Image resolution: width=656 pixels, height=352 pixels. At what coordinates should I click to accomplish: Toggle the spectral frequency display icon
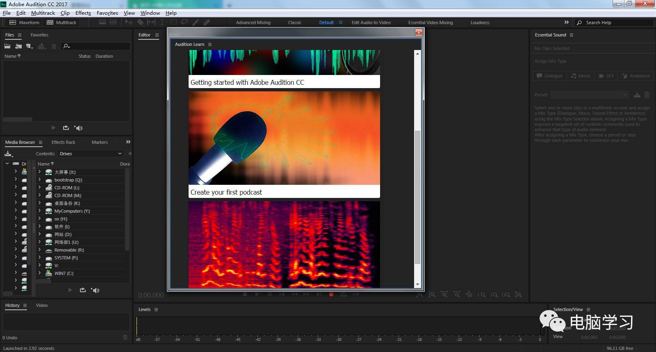point(102,22)
